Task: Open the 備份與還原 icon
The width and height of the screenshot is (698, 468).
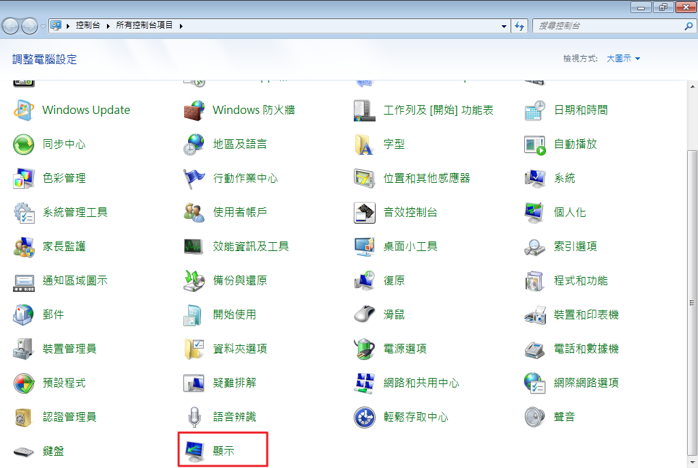Action: pos(194,281)
